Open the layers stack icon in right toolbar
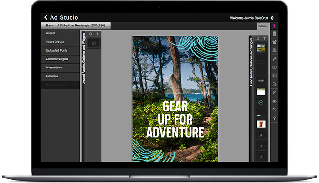 [274, 34]
